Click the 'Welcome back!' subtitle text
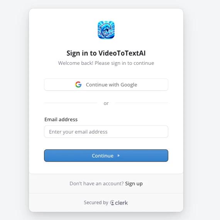 (x=106, y=63)
